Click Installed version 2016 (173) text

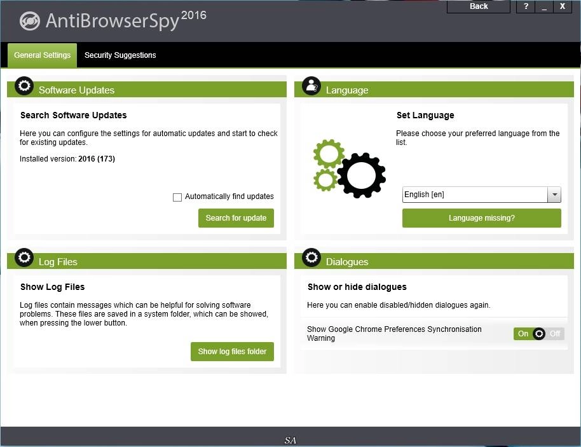(x=67, y=159)
